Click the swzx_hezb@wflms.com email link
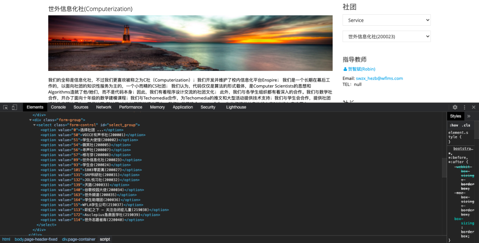The height and width of the screenshot is (243, 479). click(x=379, y=78)
